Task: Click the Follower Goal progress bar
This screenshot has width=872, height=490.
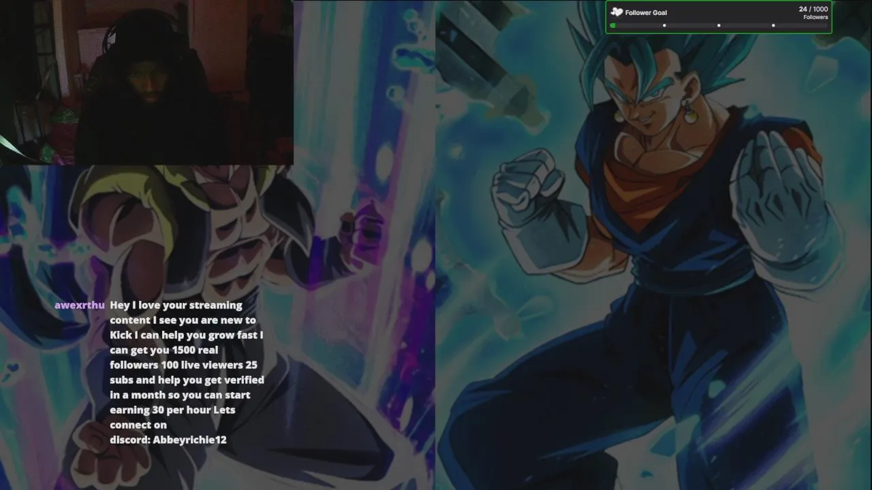Action: tap(719, 25)
